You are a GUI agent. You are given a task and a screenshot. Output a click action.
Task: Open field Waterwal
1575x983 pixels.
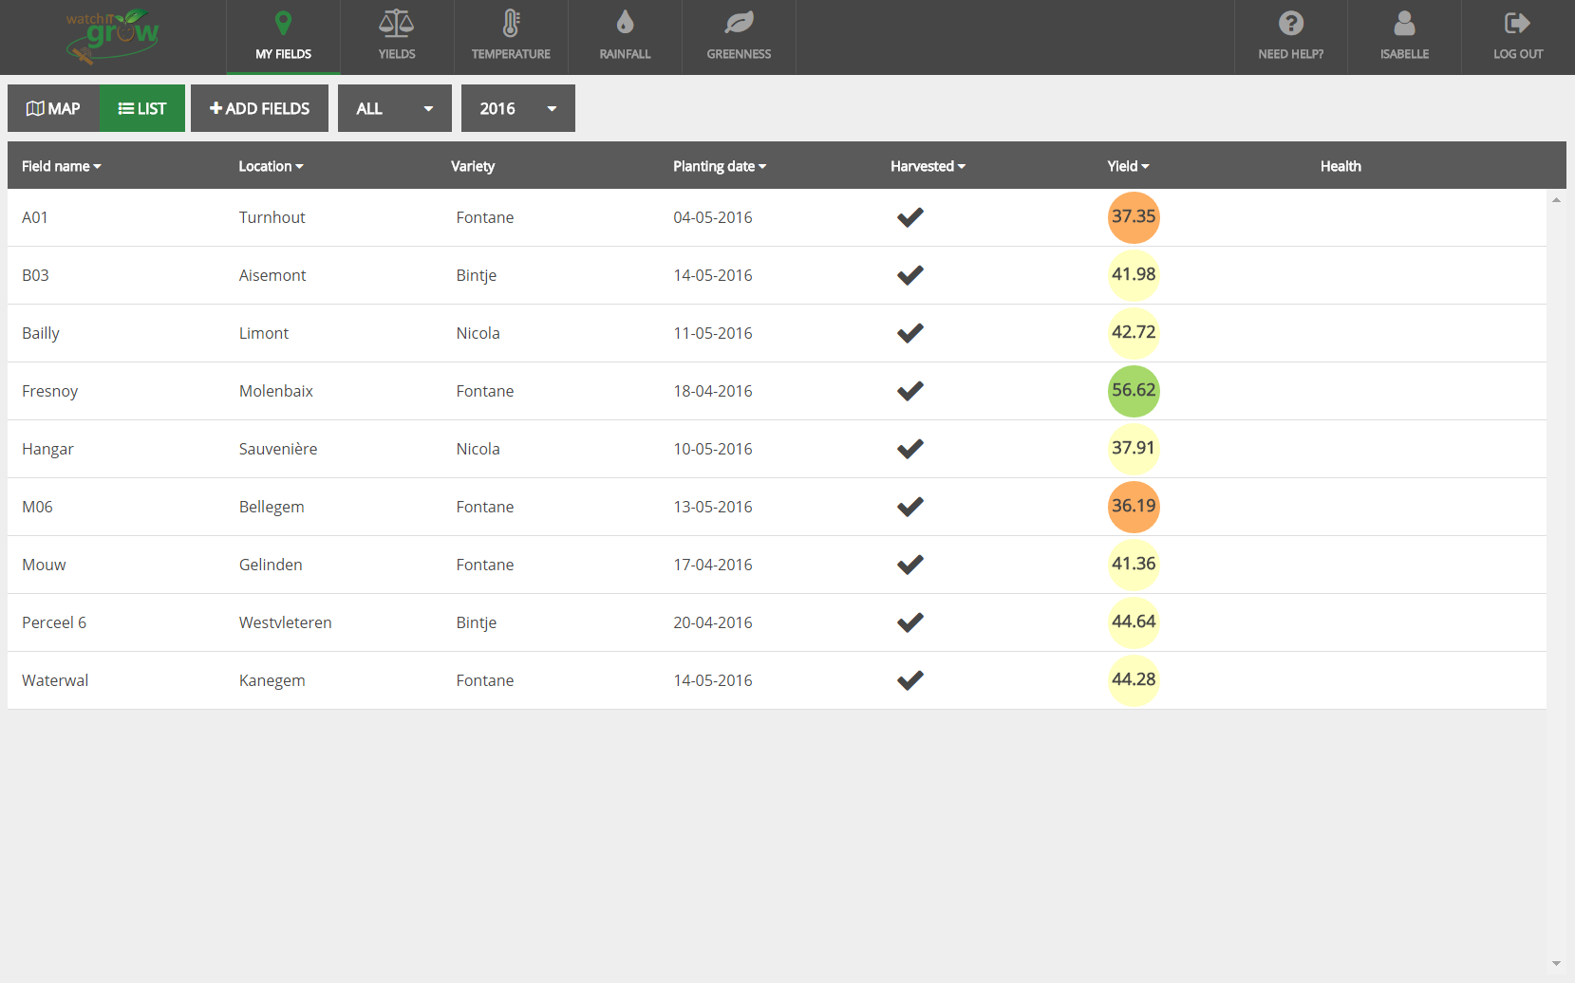click(x=55, y=680)
